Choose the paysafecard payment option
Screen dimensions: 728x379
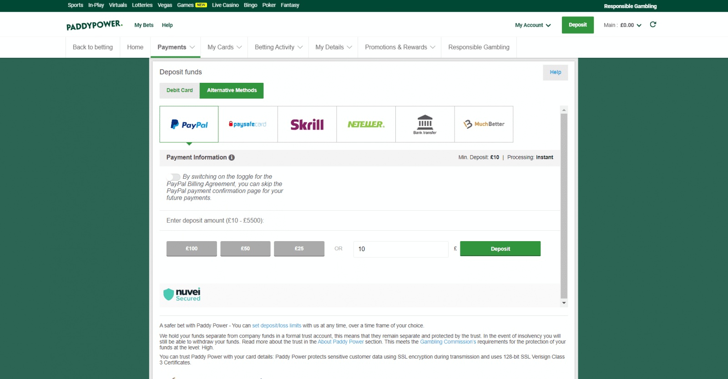tap(248, 124)
